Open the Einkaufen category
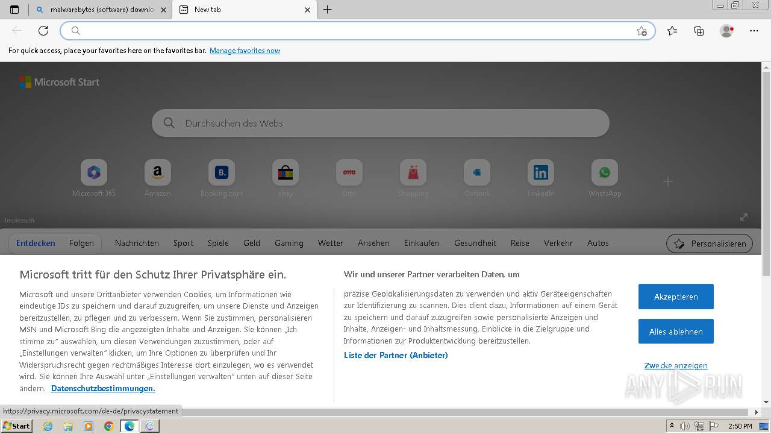Screen dimensions: 771x434 pos(422,243)
